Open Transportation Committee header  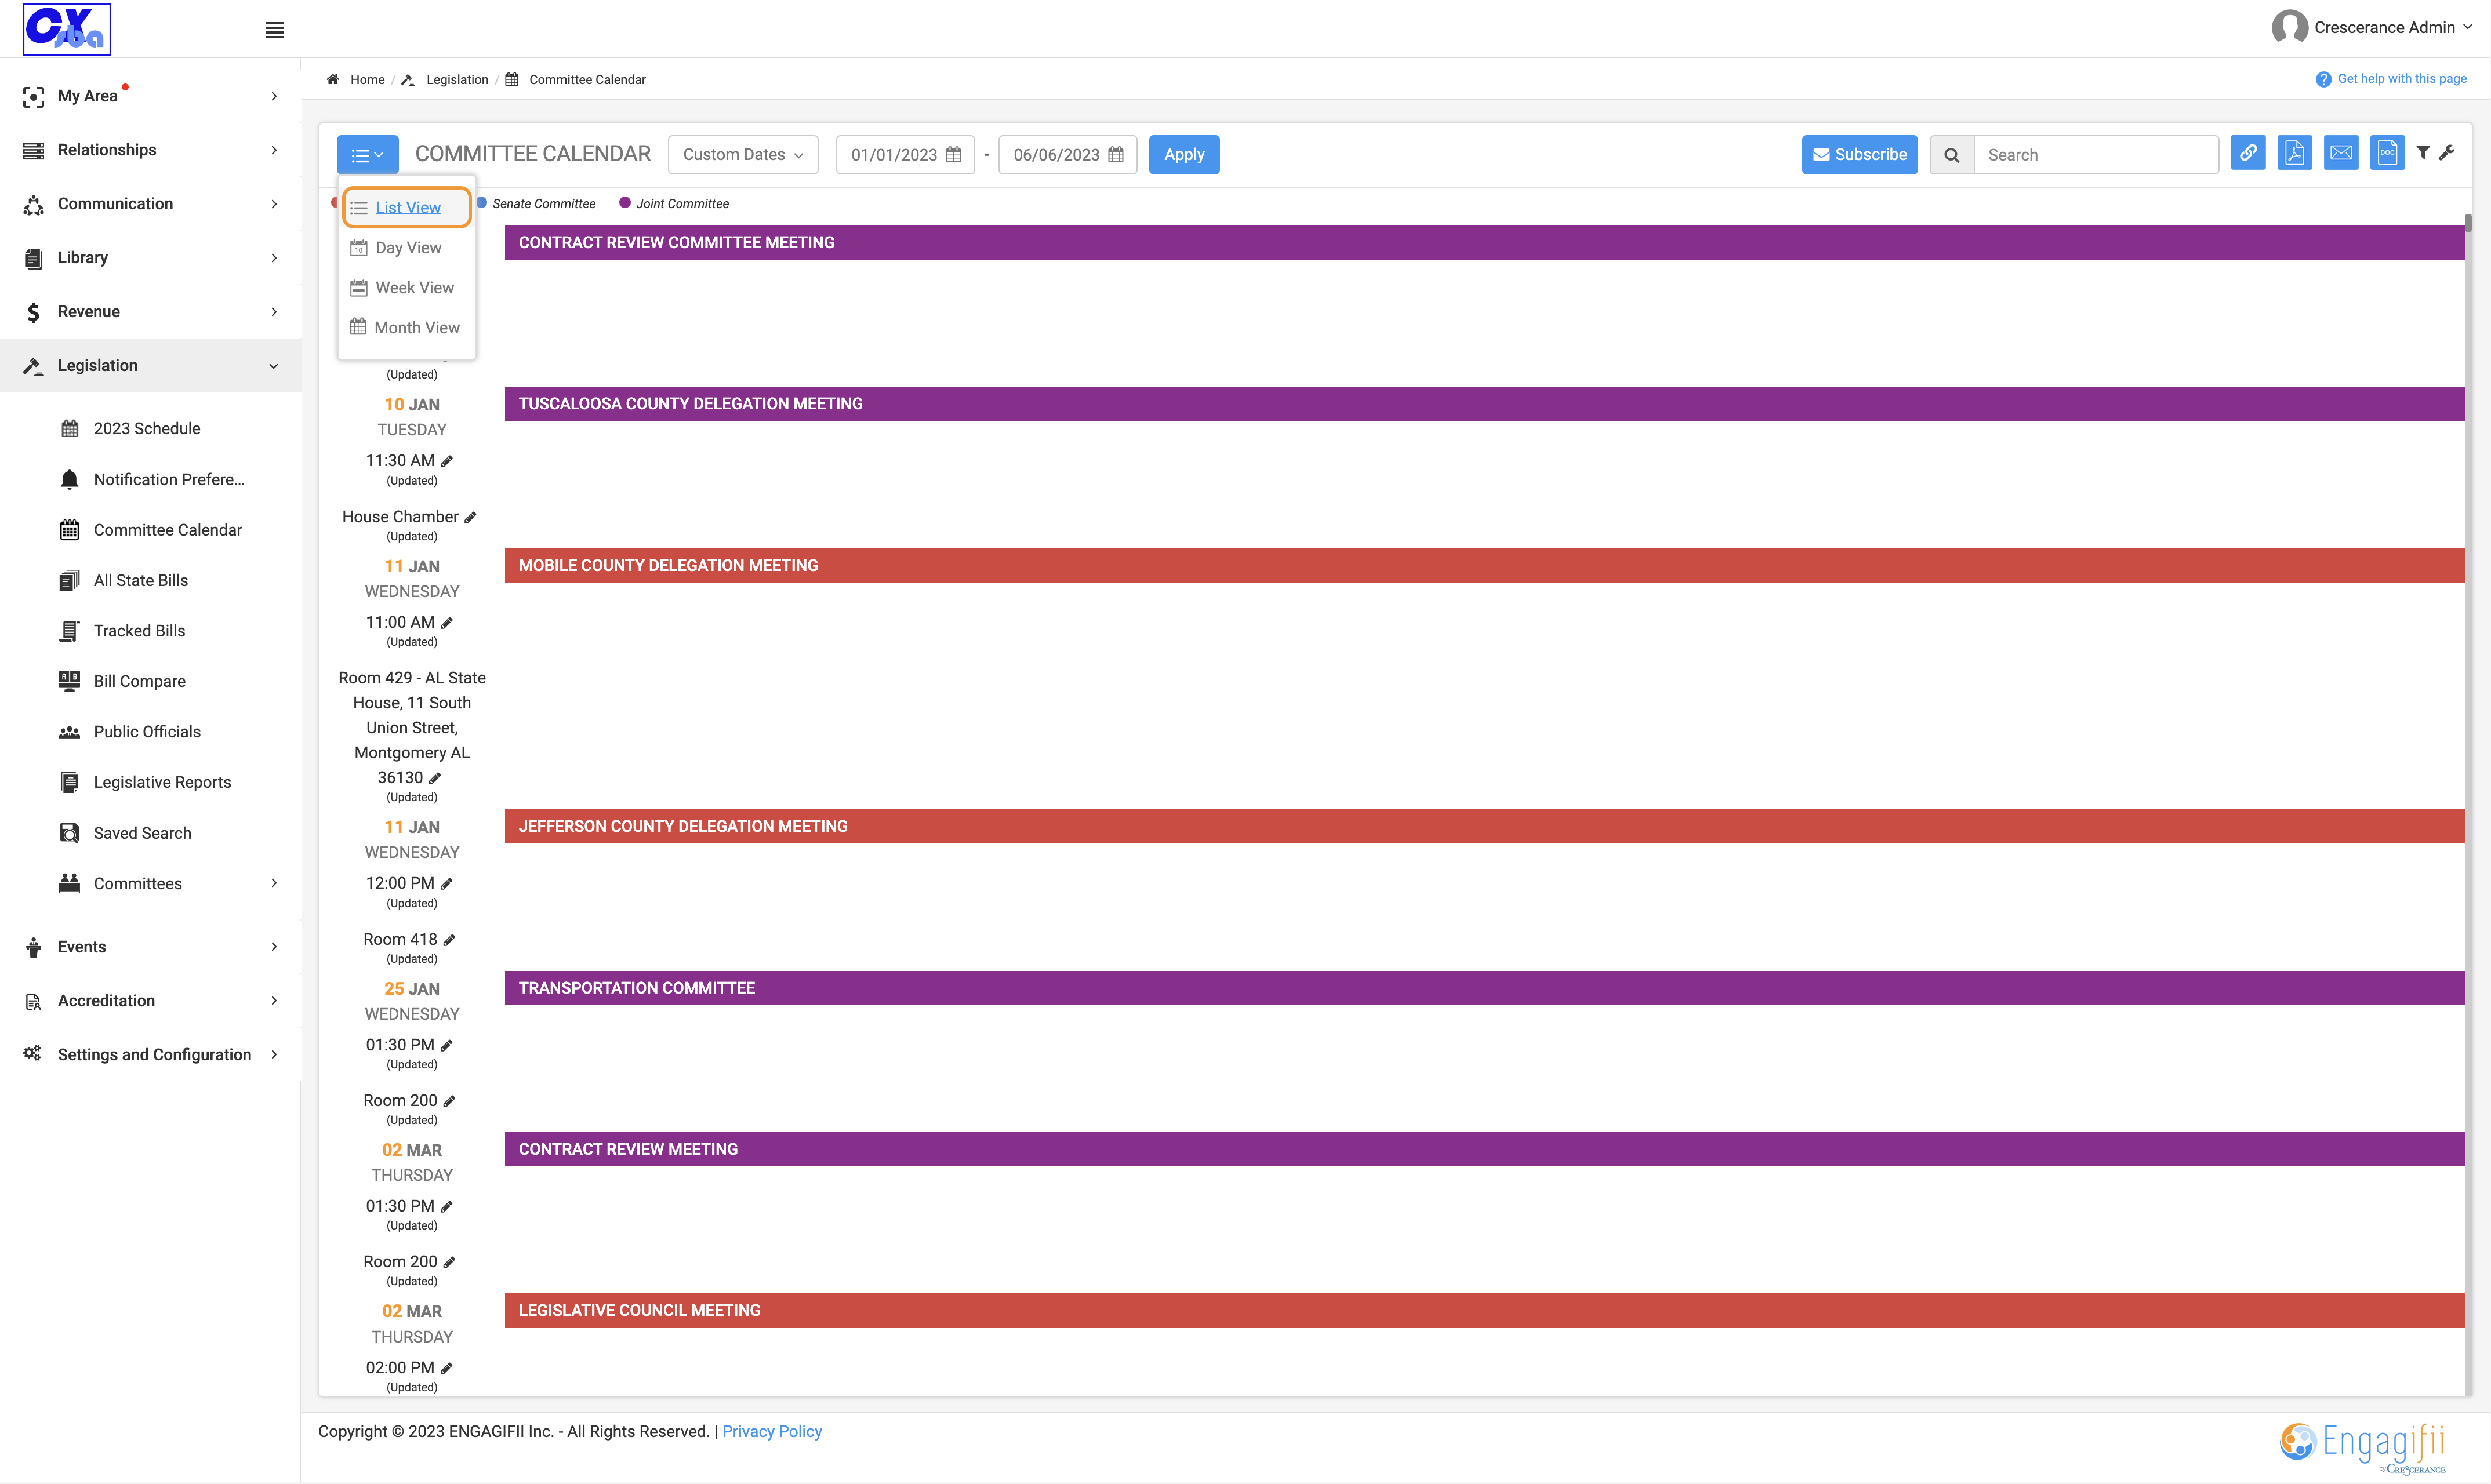[1484, 988]
